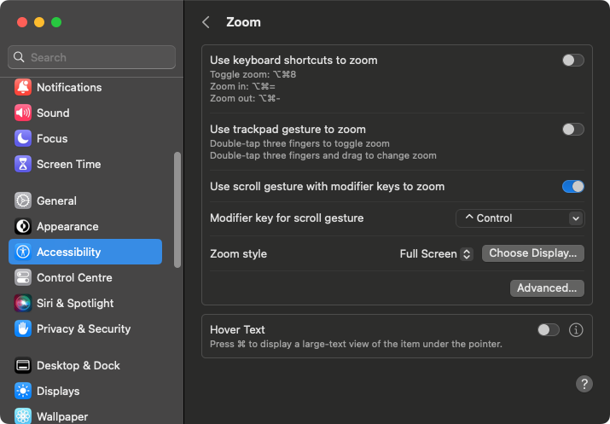The image size is (610, 424).
Task: Change Zoom style Full Screen popup
Action: click(436, 254)
